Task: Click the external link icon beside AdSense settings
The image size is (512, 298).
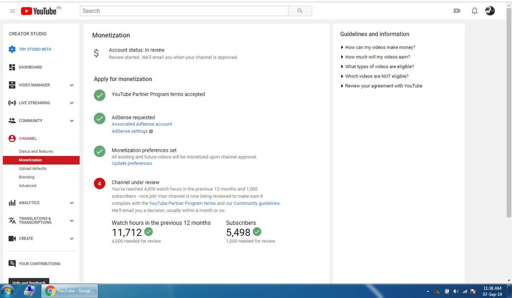Action: click(151, 131)
